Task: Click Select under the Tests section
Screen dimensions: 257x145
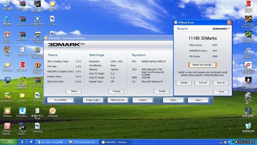Action: coord(74,91)
